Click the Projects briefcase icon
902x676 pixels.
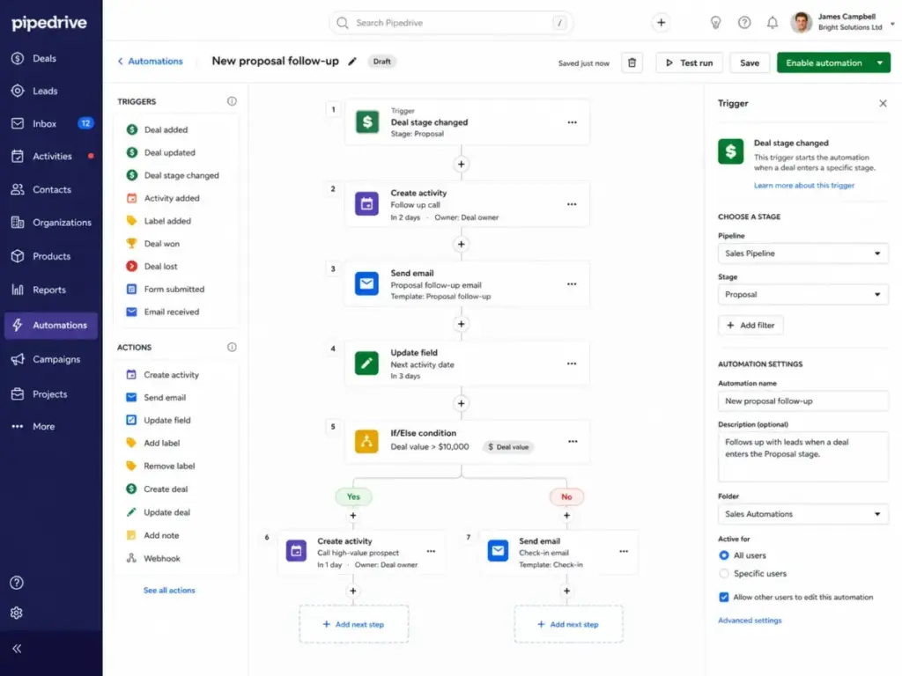[18, 393]
